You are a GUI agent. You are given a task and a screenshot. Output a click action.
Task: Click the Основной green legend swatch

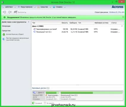coord(33,103)
